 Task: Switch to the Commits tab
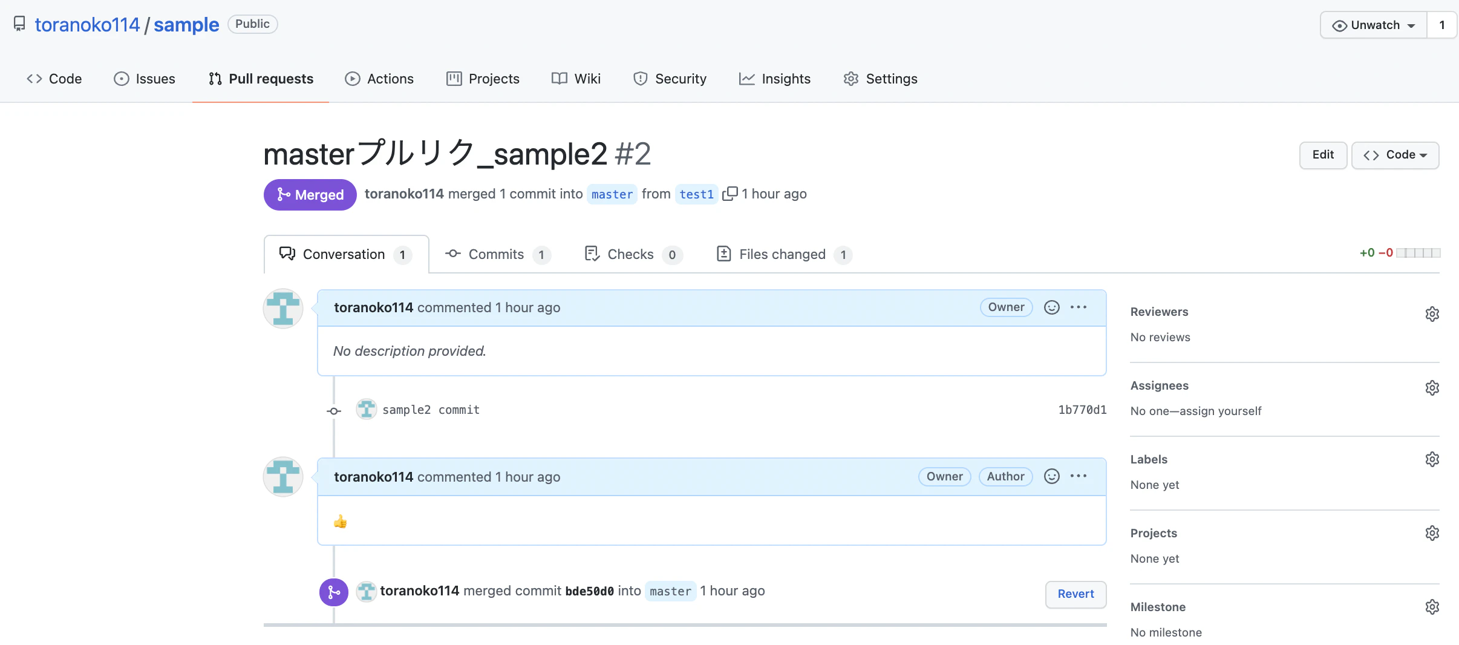coord(497,254)
